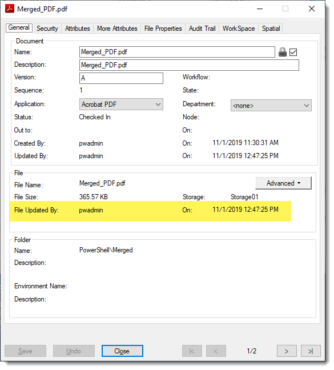
Task: Click the Storage01 storage value
Action: 244,197
